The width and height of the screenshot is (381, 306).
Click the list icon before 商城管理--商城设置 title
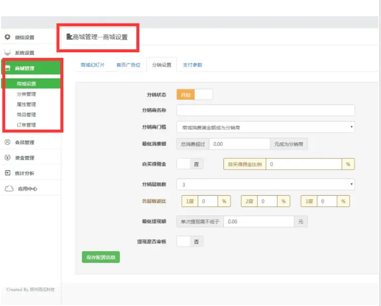click(69, 37)
